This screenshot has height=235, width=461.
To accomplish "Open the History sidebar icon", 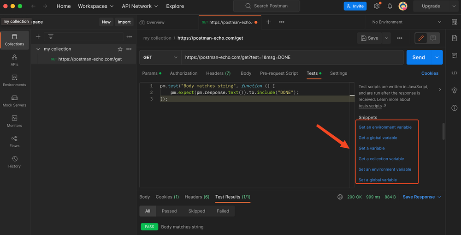I will pos(14,162).
